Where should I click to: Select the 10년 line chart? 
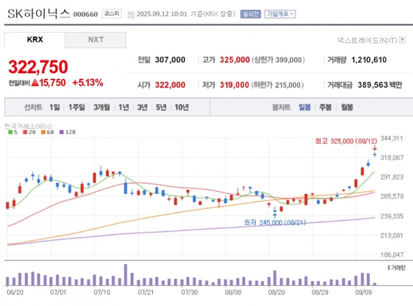point(181,107)
